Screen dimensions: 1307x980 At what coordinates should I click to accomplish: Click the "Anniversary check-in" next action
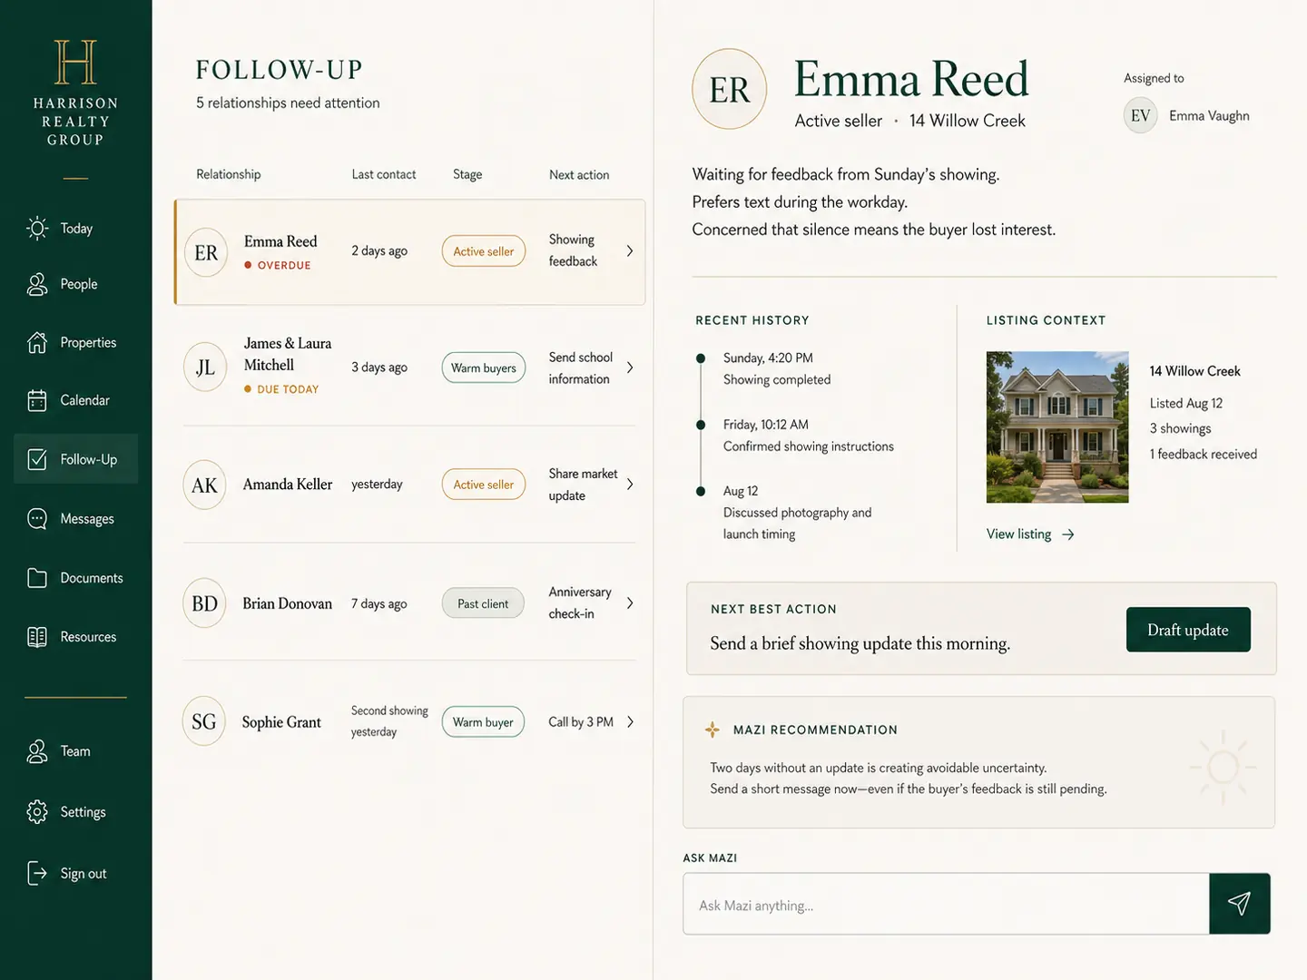580,603
